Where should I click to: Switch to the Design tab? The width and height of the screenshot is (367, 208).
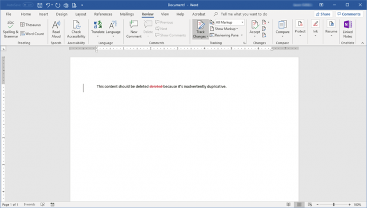pos(62,14)
